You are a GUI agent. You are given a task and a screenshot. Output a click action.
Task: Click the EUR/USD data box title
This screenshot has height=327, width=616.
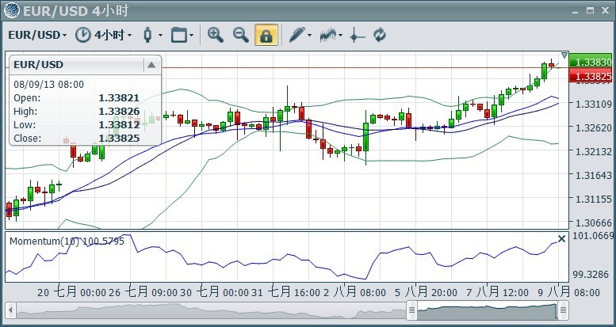pos(39,65)
